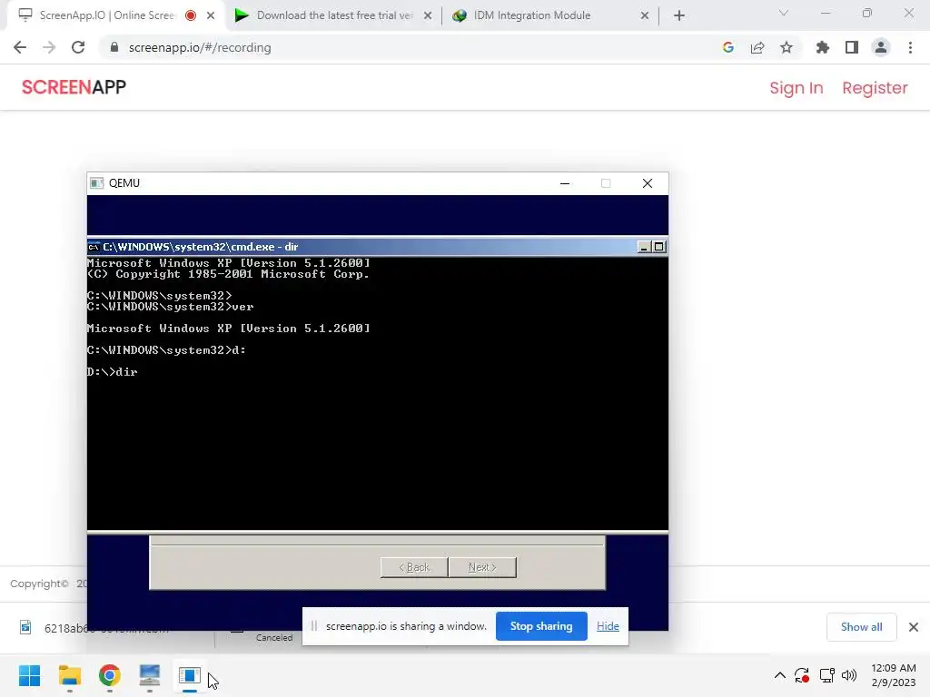The image size is (930, 697).
Task: Reload the screenapp.io page
Action: pos(78,47)
